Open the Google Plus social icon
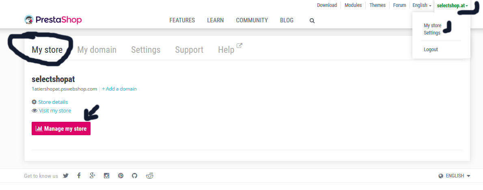Image resolution: width=483 pixels, height=190 pixels. (x=93, y=176)
